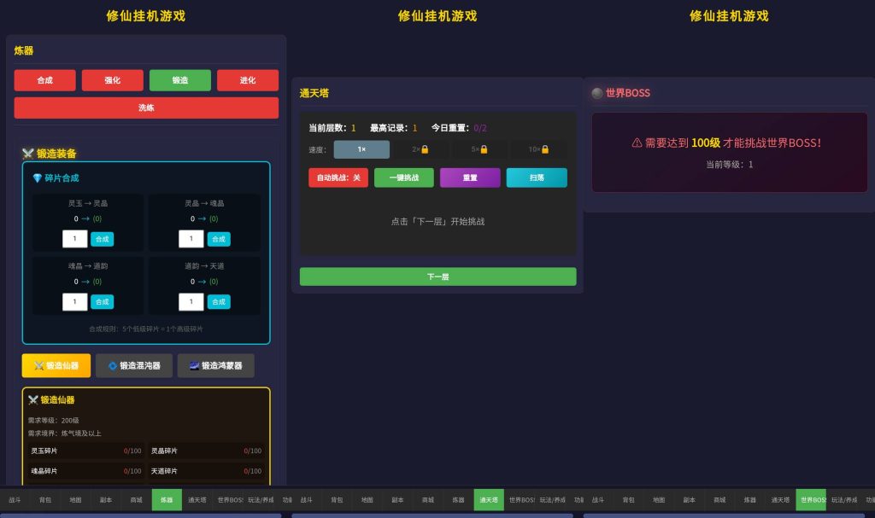Click swords icon in 锻造仙器 requirements panel heading

click(x=33, y=399)
